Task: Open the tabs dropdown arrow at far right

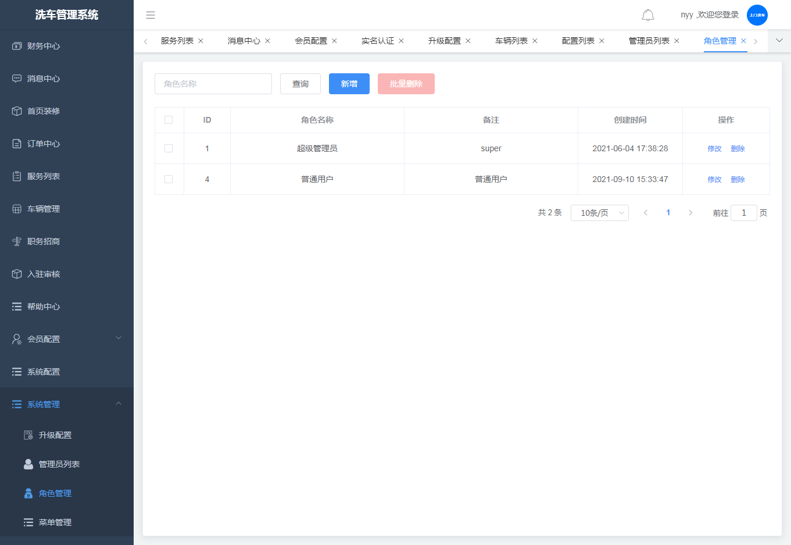Action: click(779, 41)
